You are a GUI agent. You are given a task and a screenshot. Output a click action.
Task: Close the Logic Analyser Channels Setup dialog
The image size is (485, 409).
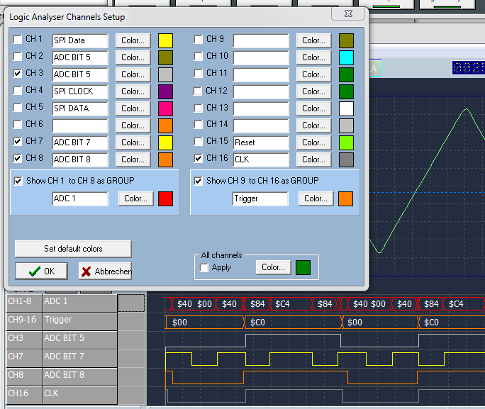point(348,13)
